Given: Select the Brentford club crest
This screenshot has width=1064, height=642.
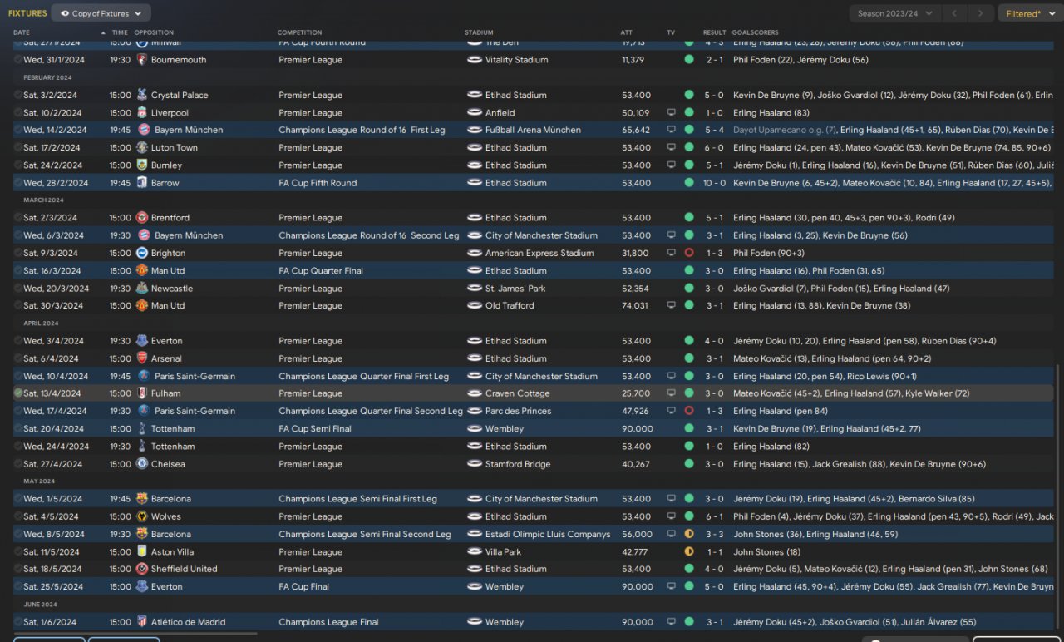Looking at the screenshot, I should coord(141,217).
